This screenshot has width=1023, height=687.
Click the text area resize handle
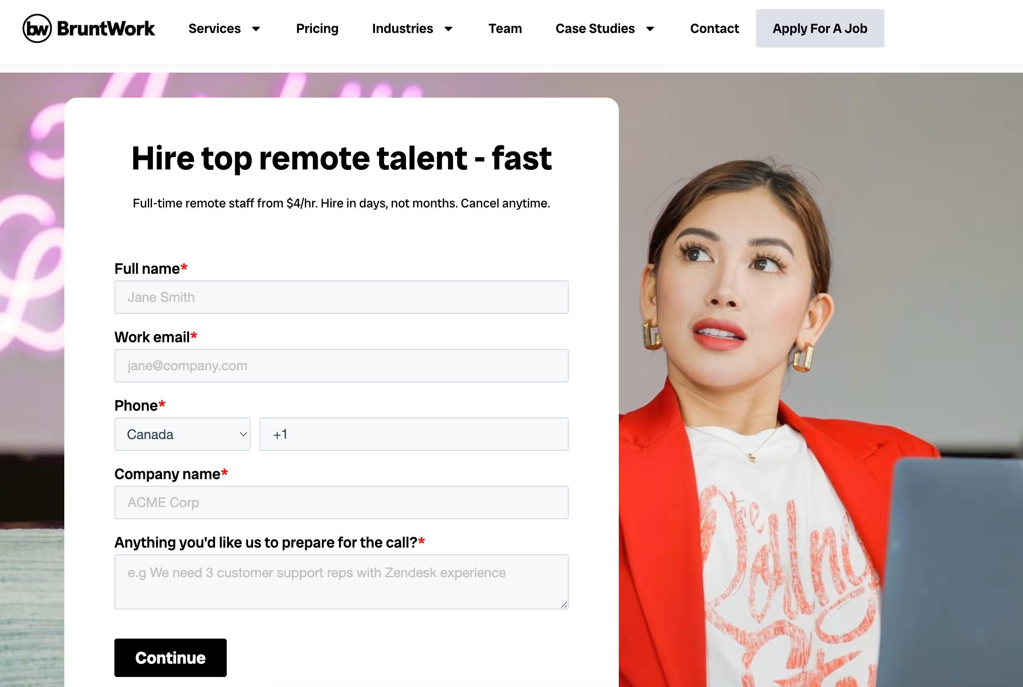pyautogui.click(x=564, y=605)
